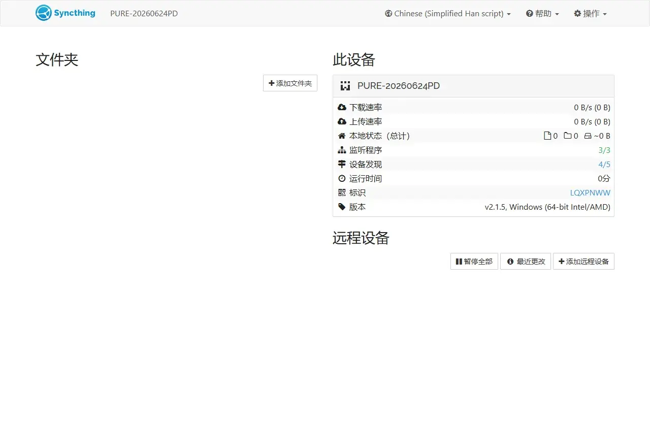The height and width of the screenshot is (423, 650).
Task: Click the disk size icon in 本地状态 row
Action: (588, 136)
